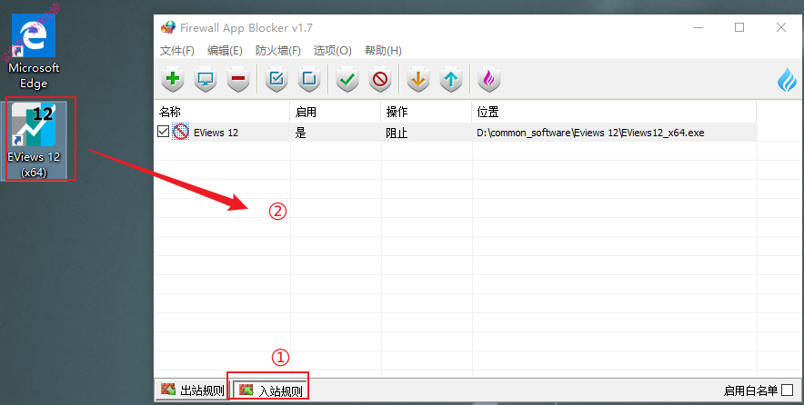Open the 防火墙(F) menu
Screen dimensions: 804x405
pos(278,51)
